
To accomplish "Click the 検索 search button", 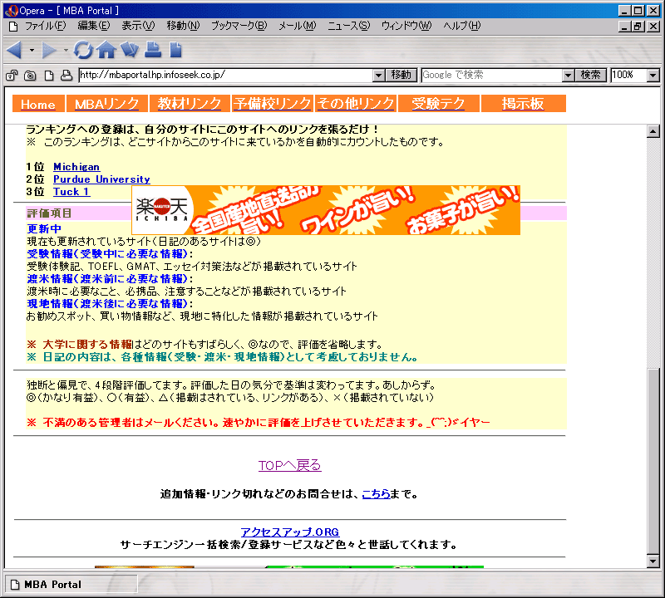I will click(x=591, y=75).
